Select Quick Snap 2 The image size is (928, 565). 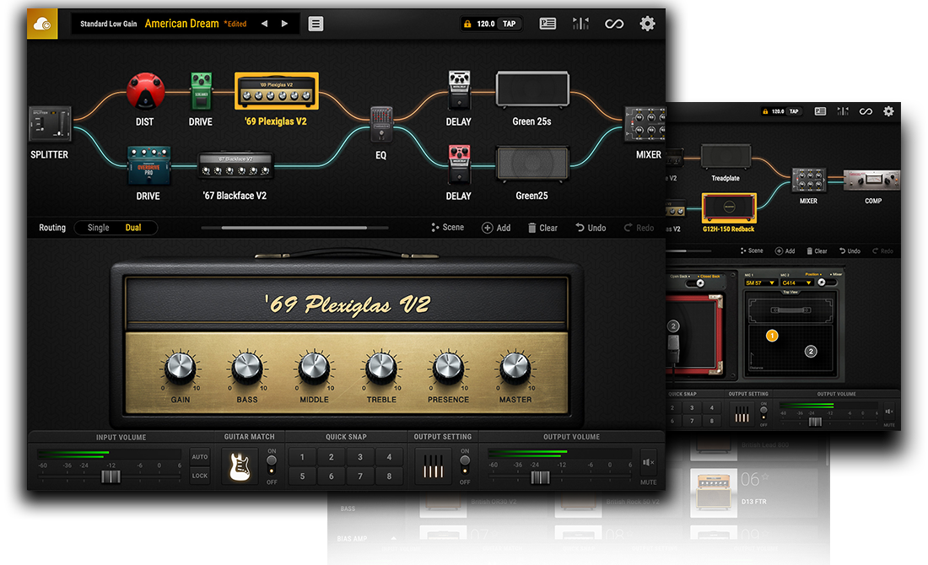(x=332, y=457)
